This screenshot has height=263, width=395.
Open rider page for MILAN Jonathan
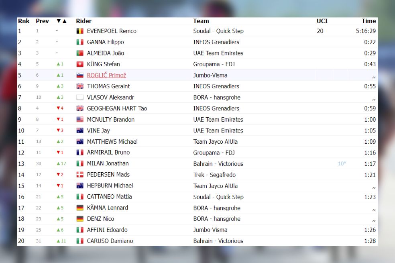click(x=108, y=163)
